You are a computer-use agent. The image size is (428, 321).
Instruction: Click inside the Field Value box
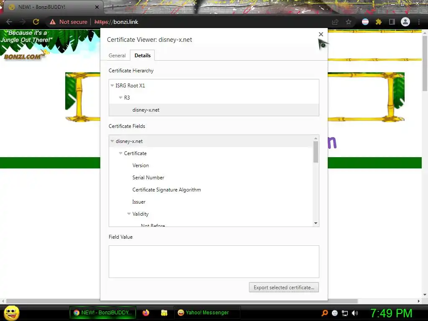[x=214, y=262]
